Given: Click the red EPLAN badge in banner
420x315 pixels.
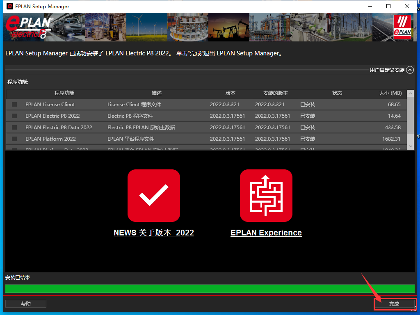Looking at the screenshot, I should (x=402, y=27).
